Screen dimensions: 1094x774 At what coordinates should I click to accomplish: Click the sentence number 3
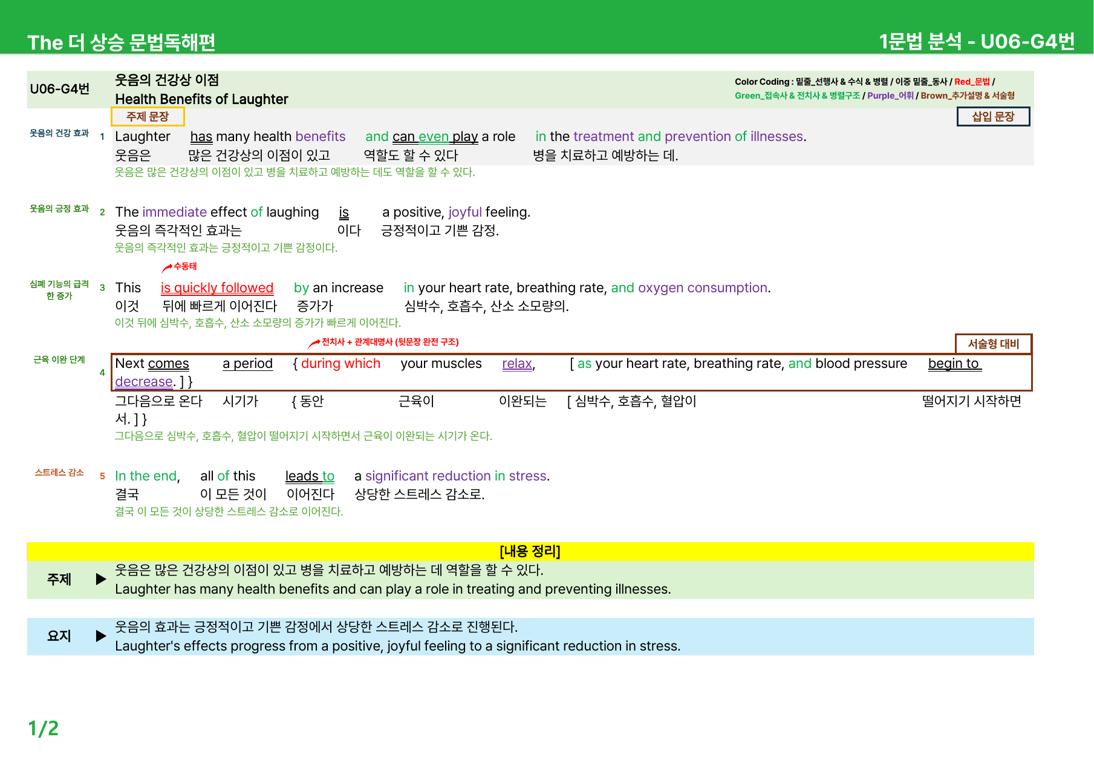click(x=102, y=288)
